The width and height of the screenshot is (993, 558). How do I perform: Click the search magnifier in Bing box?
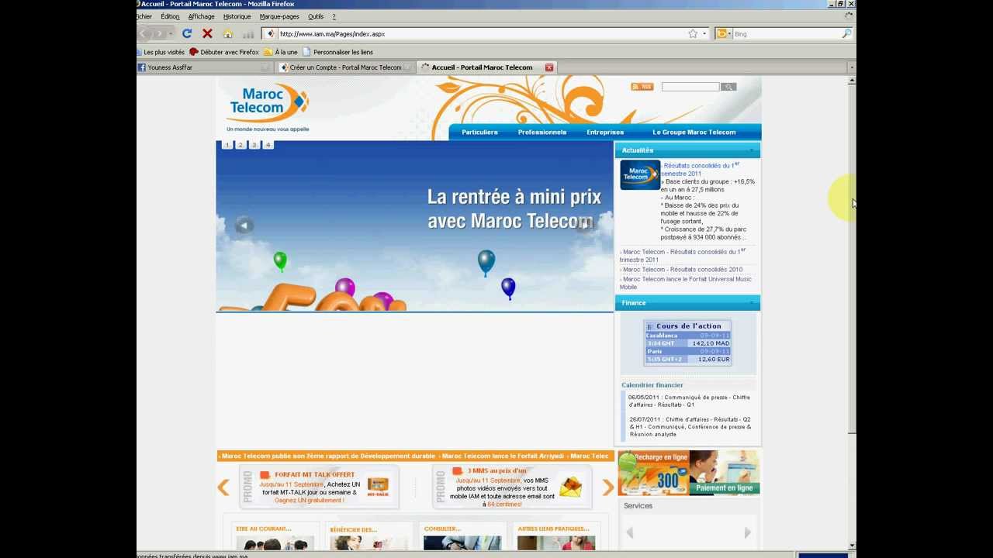pyautogui.click(x=846, y=33)
